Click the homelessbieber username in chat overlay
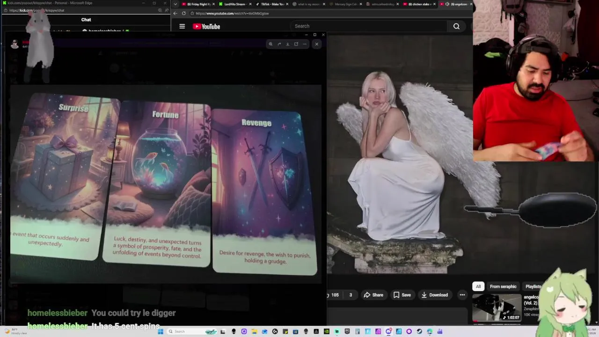 tap(57, 313)
